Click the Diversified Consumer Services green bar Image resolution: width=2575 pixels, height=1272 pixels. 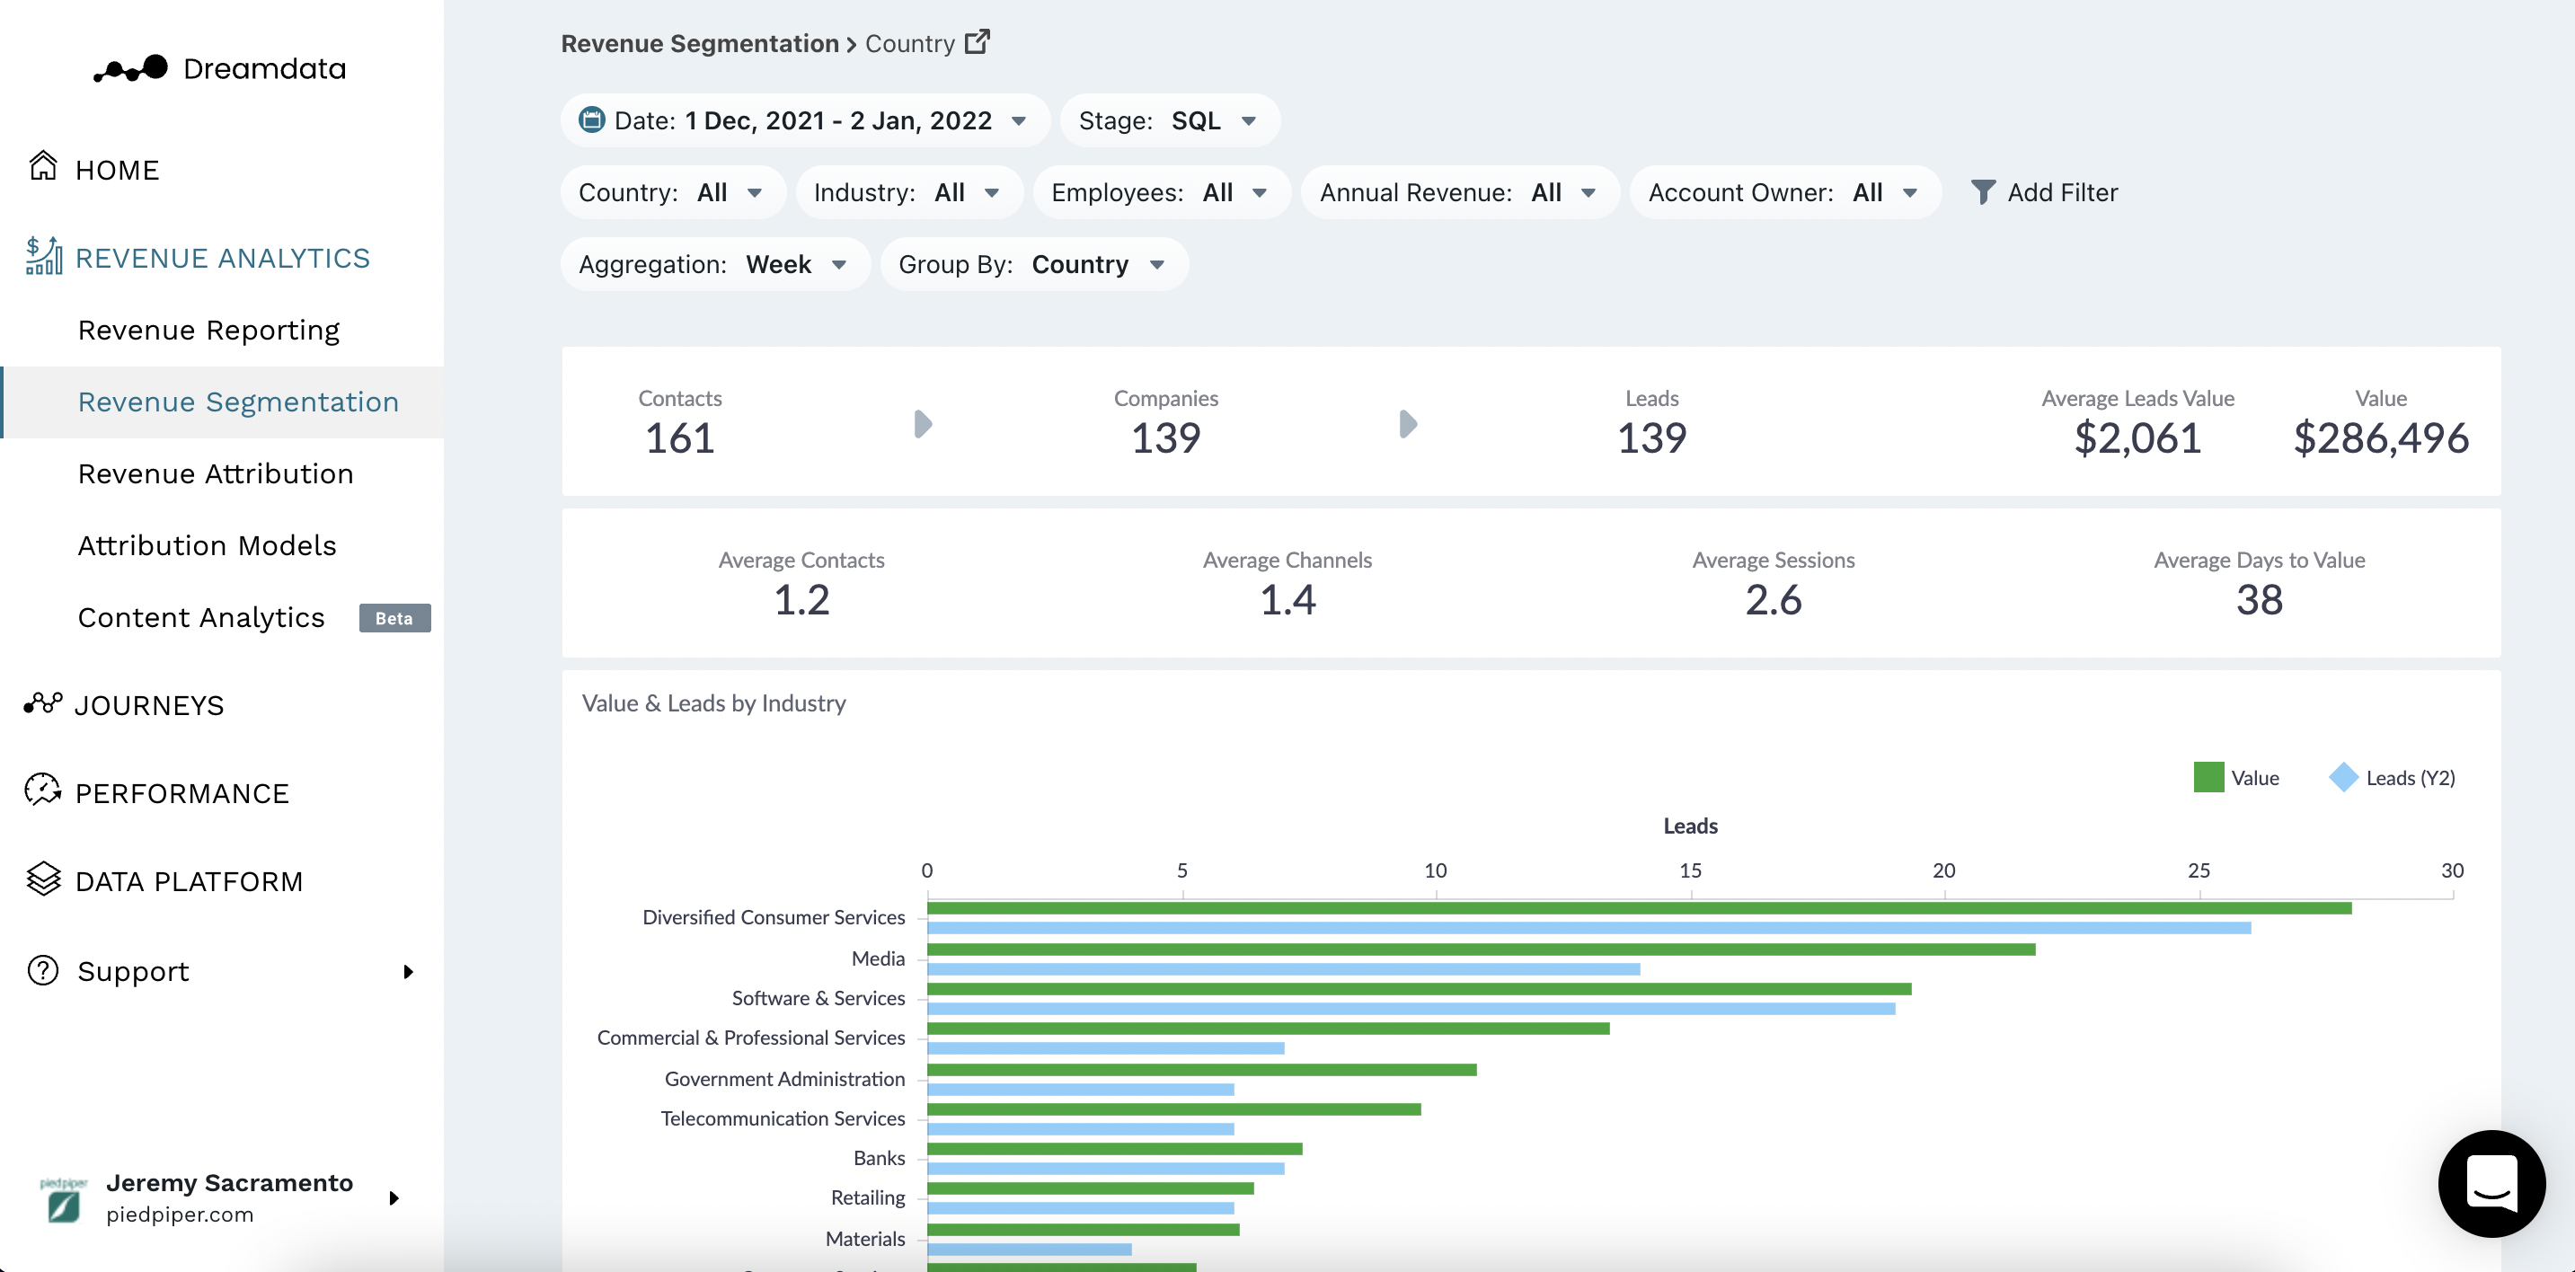pyautogui.click(x=1639, y=908)
